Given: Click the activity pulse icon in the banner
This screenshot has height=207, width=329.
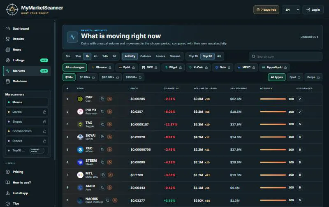Looking at the screenshot, I should [x=73, y=37].
